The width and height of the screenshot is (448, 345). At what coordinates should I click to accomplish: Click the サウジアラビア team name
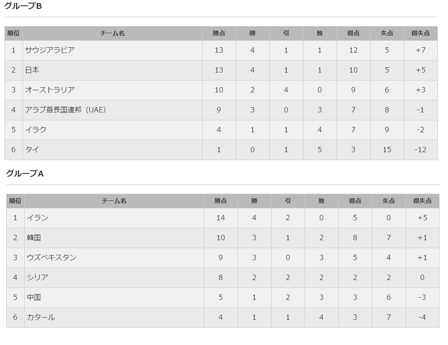(x=50, y=50)
